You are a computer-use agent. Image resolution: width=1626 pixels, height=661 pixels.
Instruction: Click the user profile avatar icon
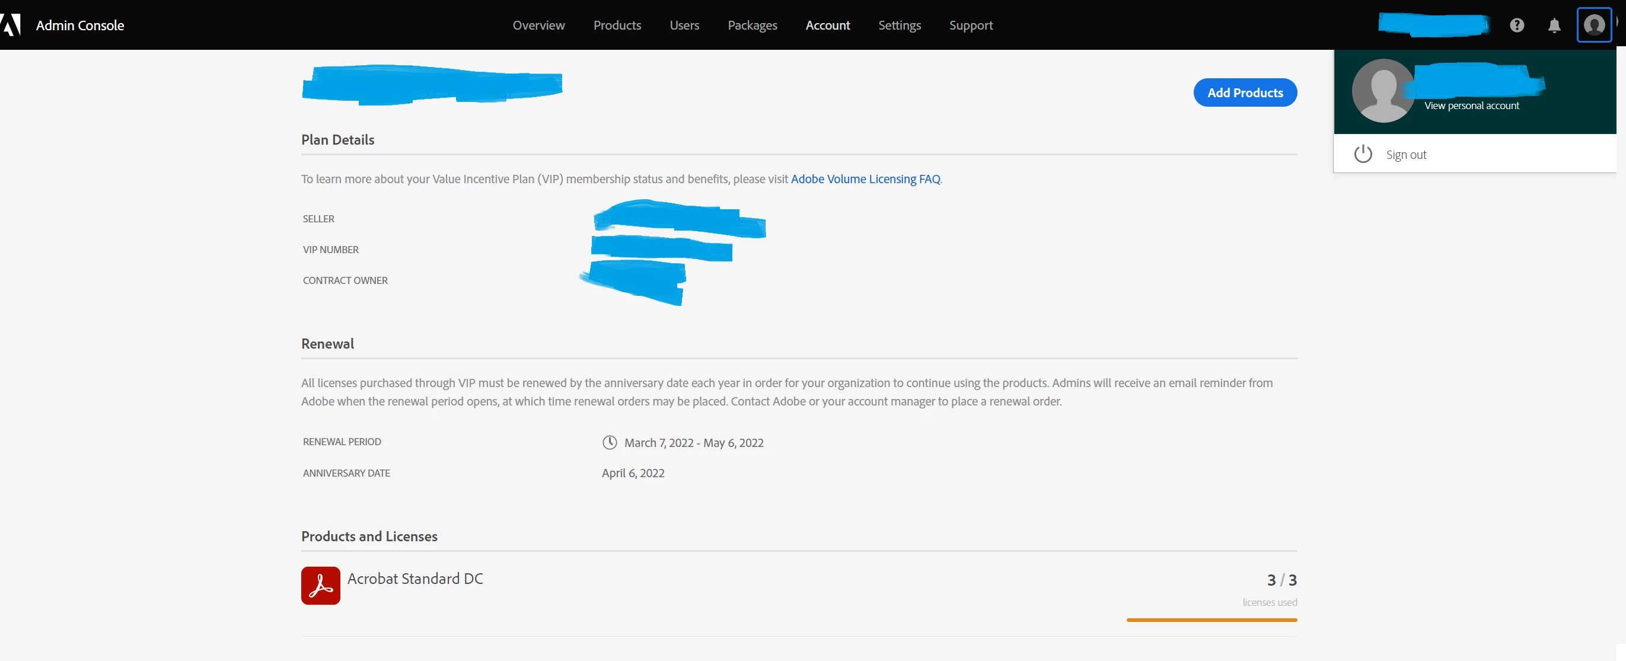1594,25
